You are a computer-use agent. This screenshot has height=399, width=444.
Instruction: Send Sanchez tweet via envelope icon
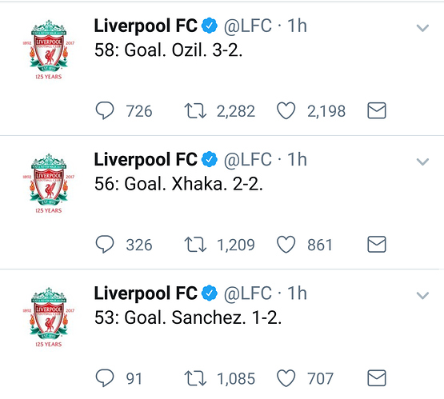click(377, 378)
